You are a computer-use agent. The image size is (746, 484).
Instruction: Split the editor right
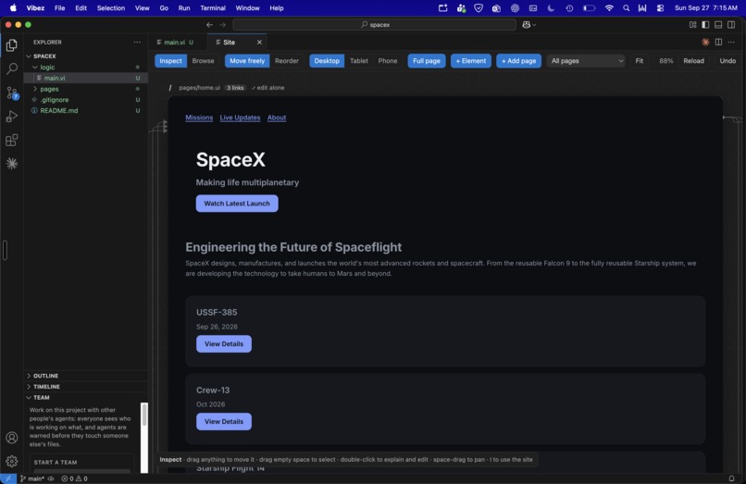coord(718,42)
